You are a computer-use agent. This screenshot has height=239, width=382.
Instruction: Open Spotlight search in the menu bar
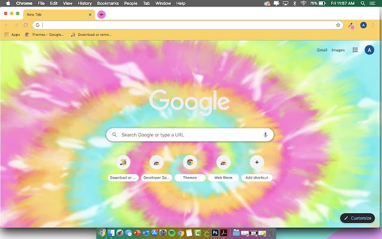point(363,3)
